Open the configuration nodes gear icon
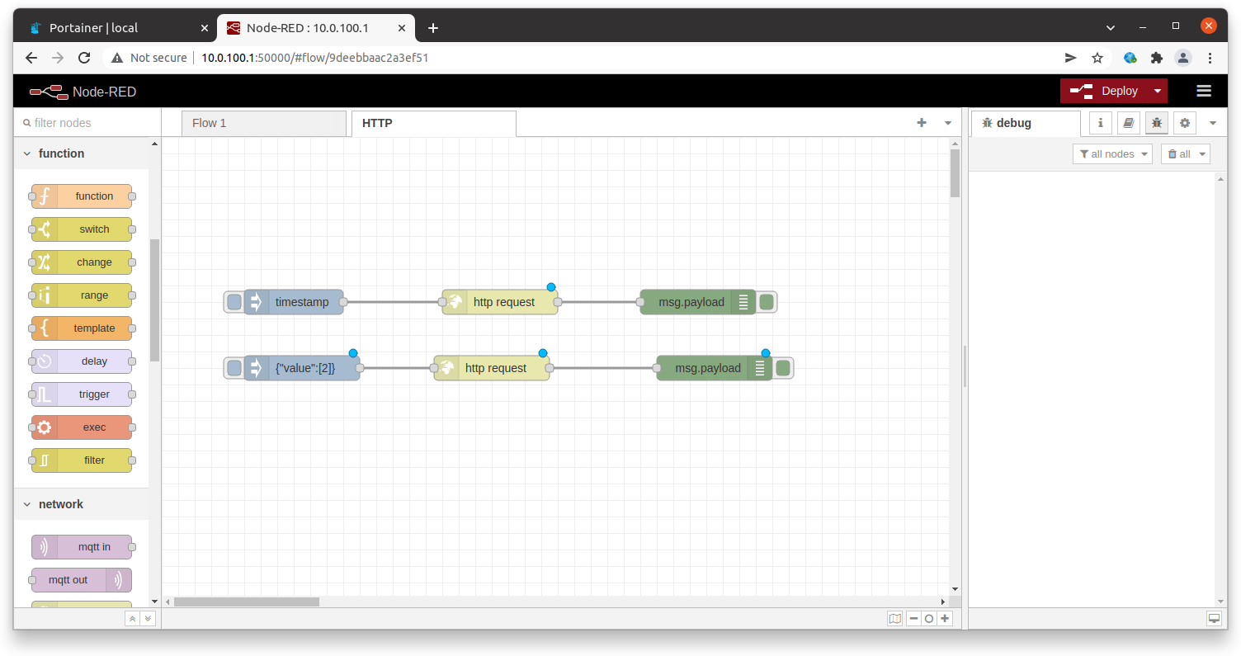1241x656 pixels. point(1185,123)
